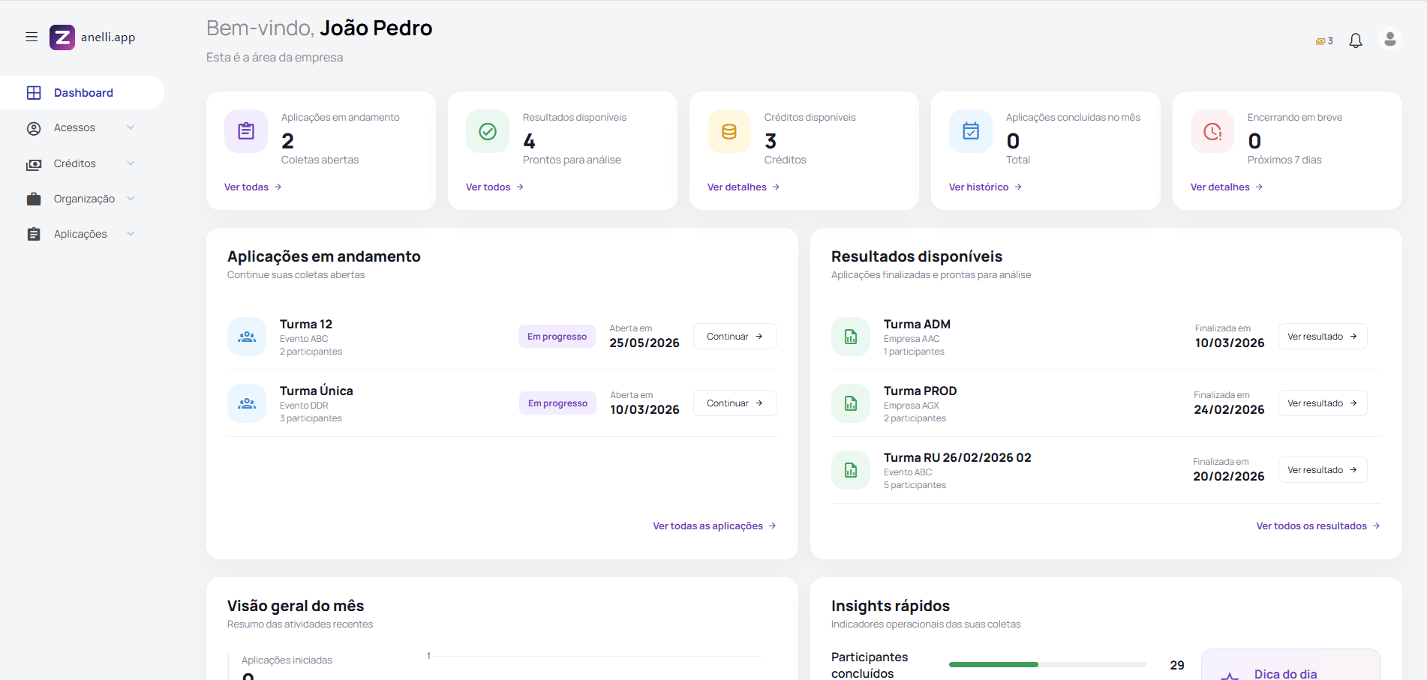Click the coins icon in Créditos disponíveis card
Screen dimensions: 1427x680
pos(729,131)
